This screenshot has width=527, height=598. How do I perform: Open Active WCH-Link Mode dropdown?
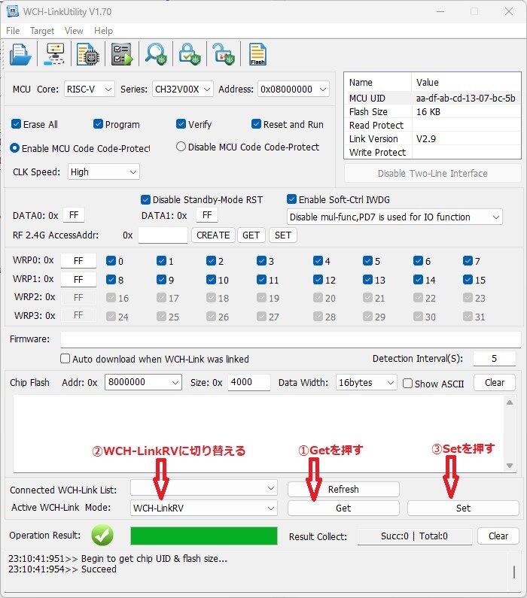tap(204, 508)
